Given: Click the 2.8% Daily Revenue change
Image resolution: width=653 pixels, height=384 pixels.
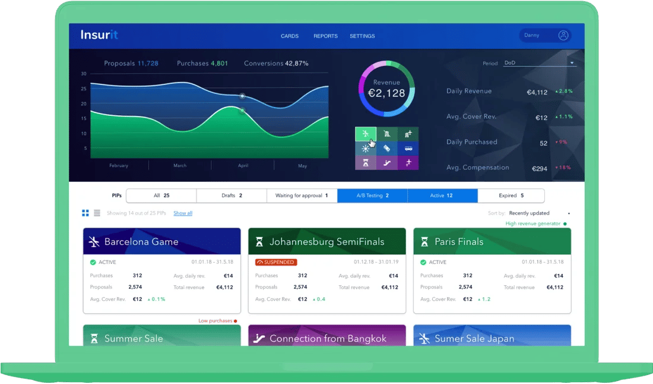Looking at the screenshot, I should (x=564, y=91).
